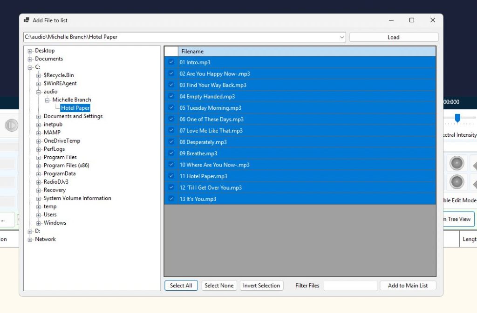This screenshot has width=477, height=313.
Task: Select the Documents and Settings folder
Action: click(x=73, y=116)
